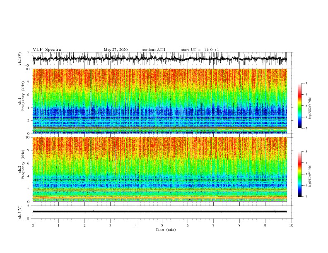Click the ch.2 frequency axis "2" tick
328x253 pixels.
click(29, 189)
